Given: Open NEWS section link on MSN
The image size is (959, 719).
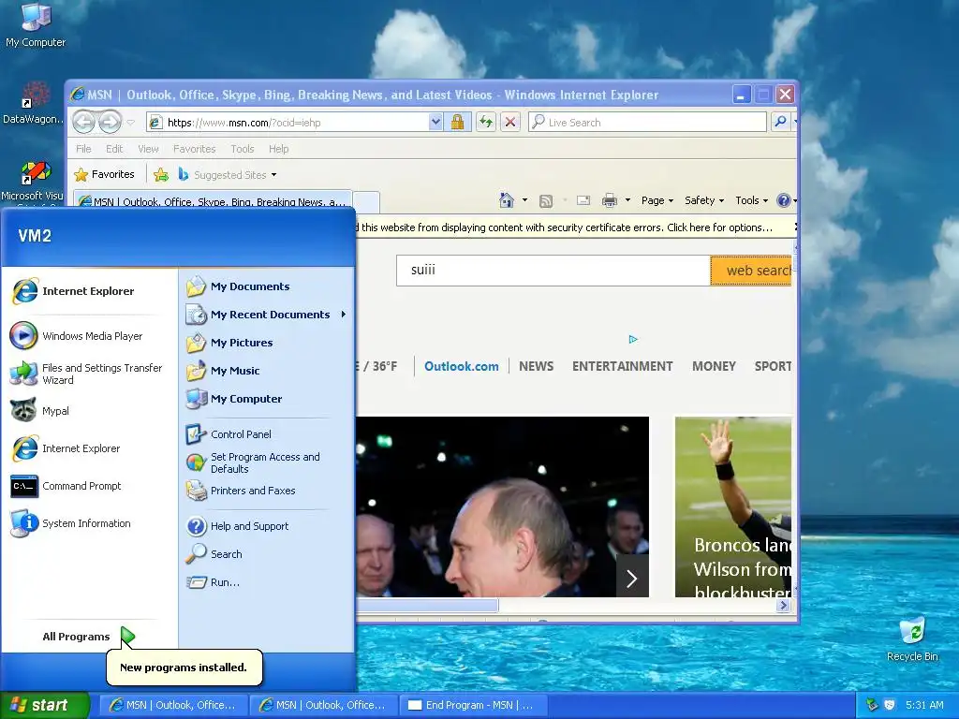Looking at the screenshot, I should click(x=536, y=366).
